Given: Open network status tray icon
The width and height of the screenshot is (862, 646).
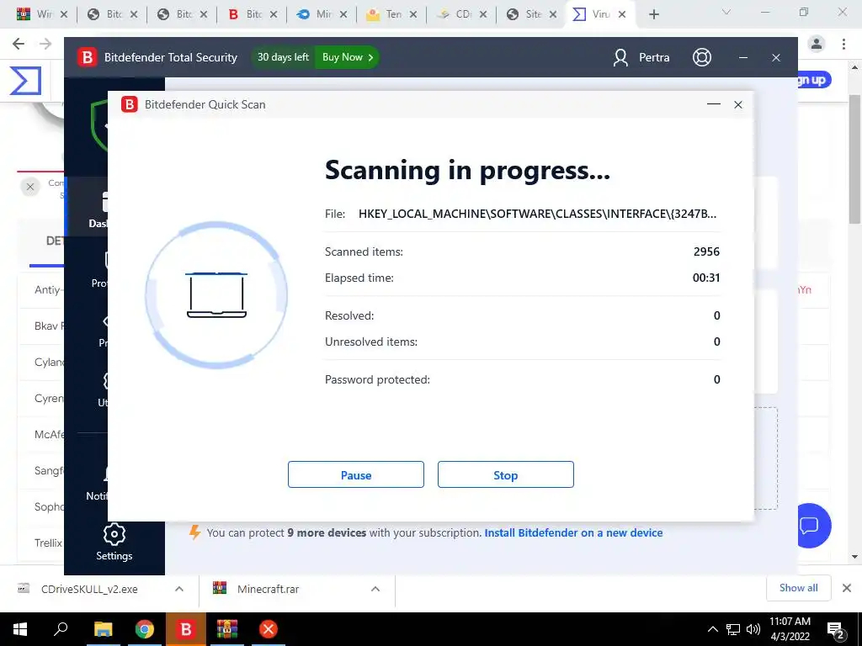Looking at the screenshot, I should (733, 629).
